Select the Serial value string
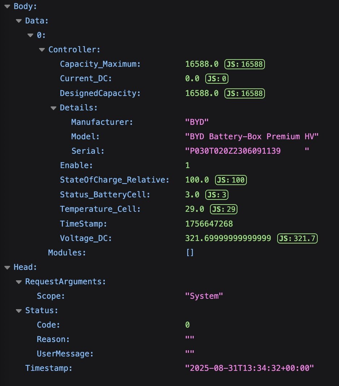This screenshot has width=339, height=386. [247, 151]
